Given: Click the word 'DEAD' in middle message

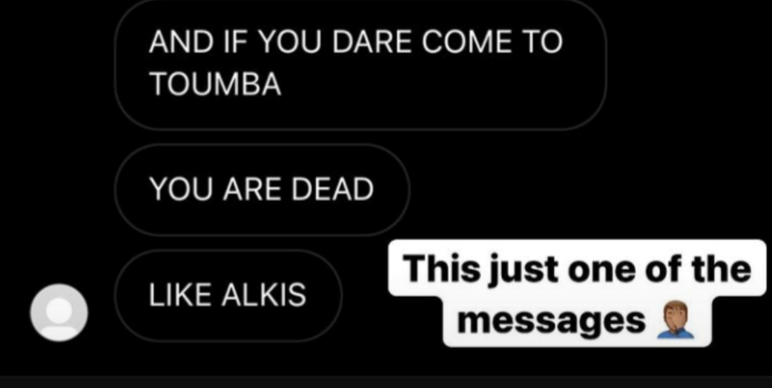Looking at the screenshot, I should click(x=333, y=190).
